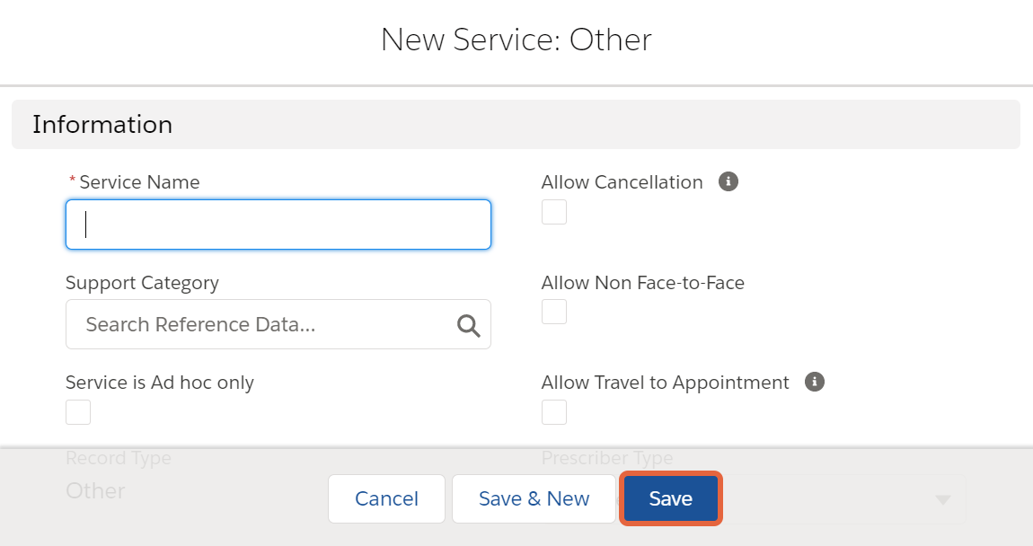1033x546 pixels.
Task: Click the Support Category field label
Action: [142, 283]
